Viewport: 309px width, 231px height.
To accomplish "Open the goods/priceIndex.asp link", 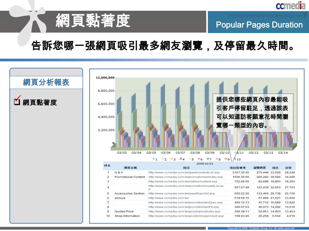I will 184,211.
